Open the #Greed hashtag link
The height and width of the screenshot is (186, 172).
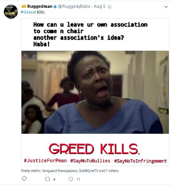28,12
